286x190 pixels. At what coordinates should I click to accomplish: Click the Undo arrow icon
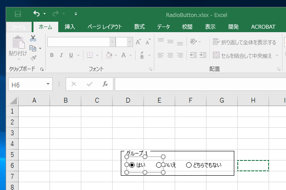click(37, 13)
